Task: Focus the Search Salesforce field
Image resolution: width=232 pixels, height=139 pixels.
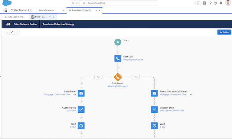Action: point(118,3)
